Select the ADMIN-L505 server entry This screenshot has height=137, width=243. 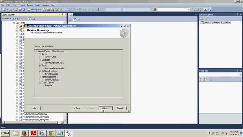pos(50,57)
